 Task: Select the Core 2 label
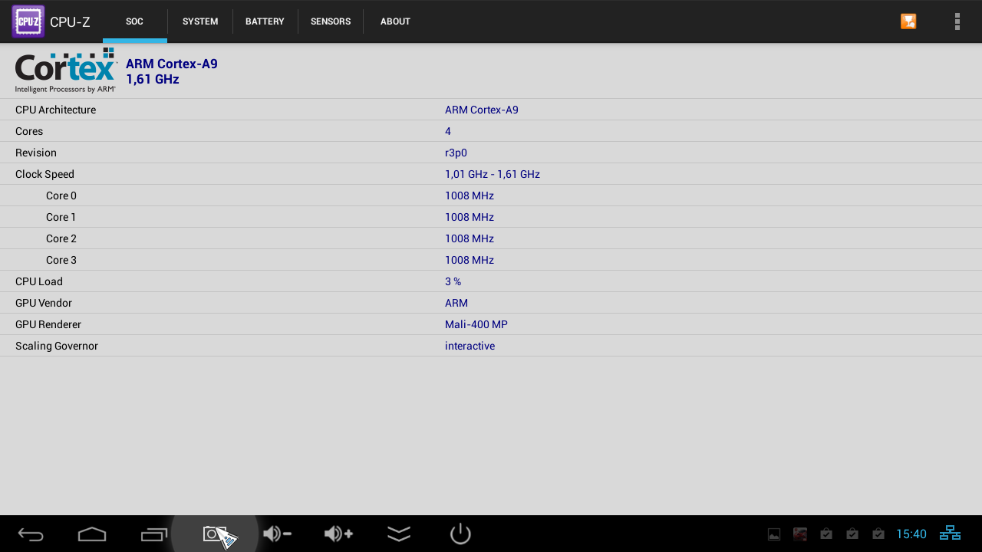tap(61, 238)
